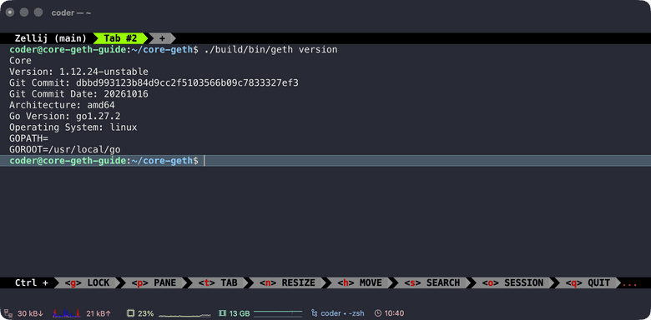This screenshot has width=651, height=320.
Task: Click the Operating System: linux line
Action: 73,127
